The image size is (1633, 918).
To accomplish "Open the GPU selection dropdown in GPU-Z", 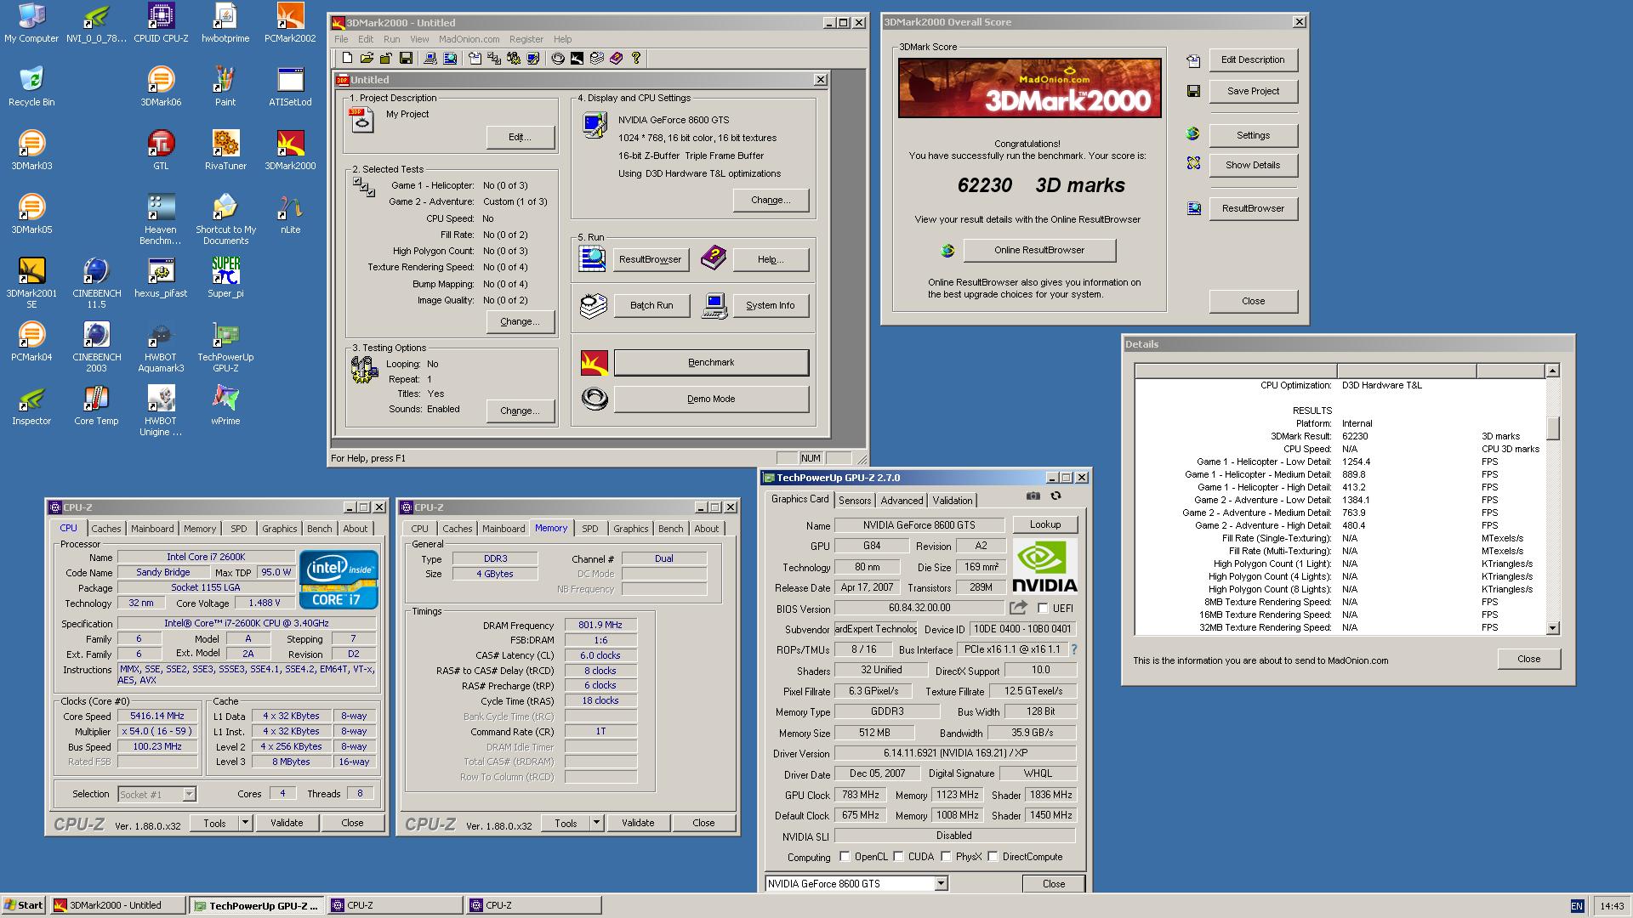I will pos(941,884).
